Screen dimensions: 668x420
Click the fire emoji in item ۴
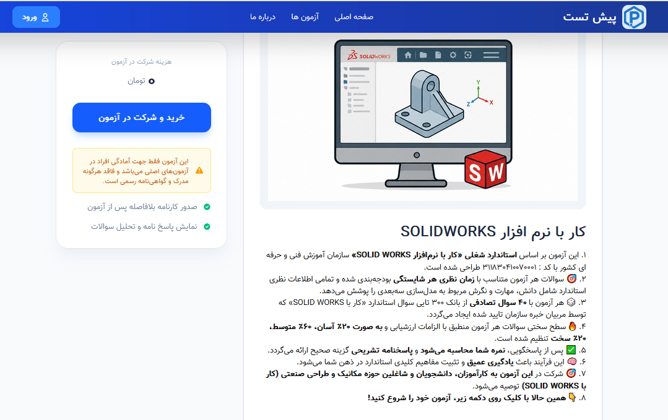[x=572, y=327]
